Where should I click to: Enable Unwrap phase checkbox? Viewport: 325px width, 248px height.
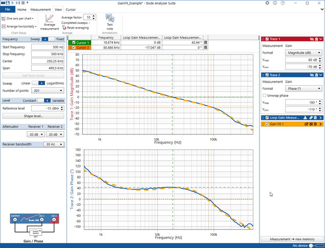click(265, 95)
